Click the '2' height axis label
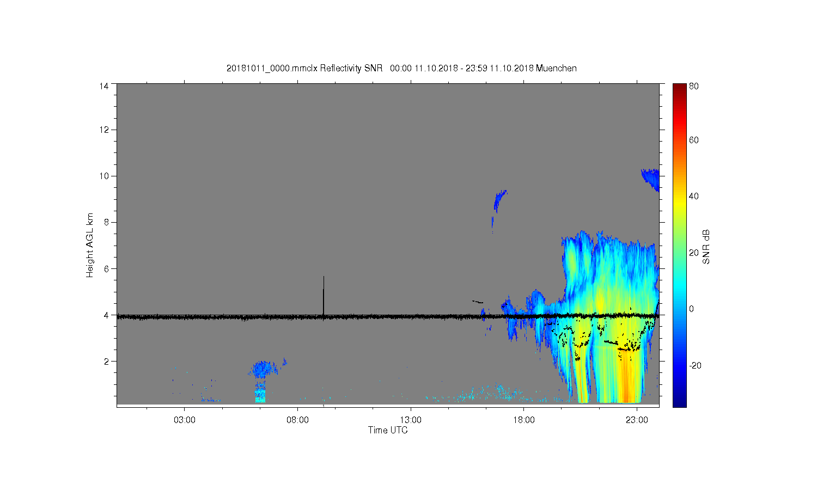Image resolution: width=817 pixels, height=490 pixels. tap(106, 361)
